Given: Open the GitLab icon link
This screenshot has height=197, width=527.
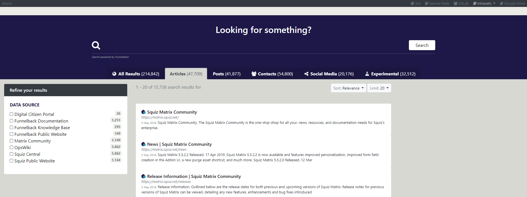Looking at the screenshot, I should pos(455,4).
